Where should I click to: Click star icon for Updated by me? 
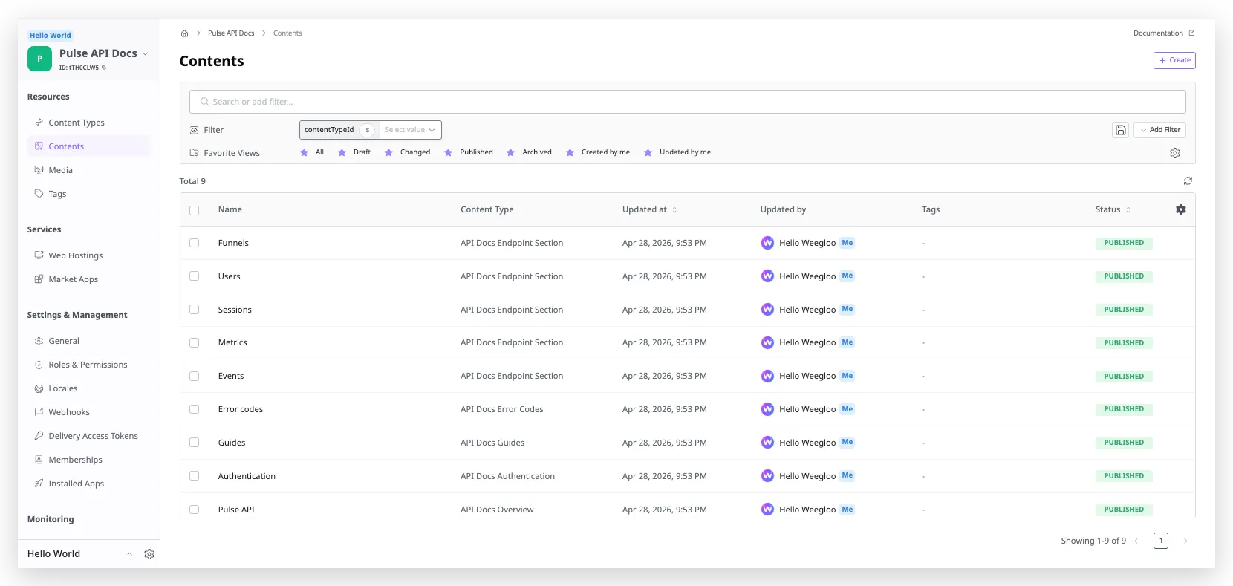tap(648, 152)
